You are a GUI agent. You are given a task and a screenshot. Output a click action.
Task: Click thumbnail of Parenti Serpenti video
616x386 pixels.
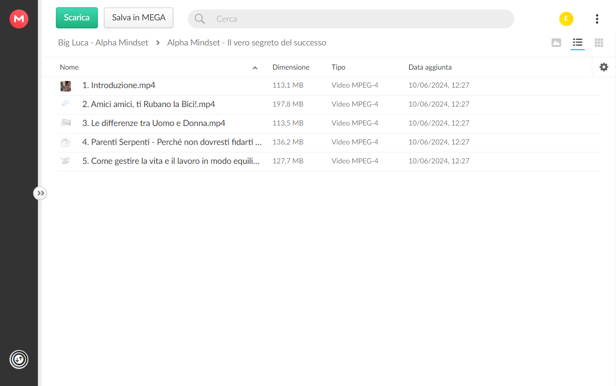click(x=66, y=142)
